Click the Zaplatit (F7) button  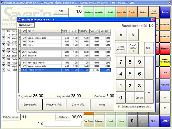coord(78,105)
